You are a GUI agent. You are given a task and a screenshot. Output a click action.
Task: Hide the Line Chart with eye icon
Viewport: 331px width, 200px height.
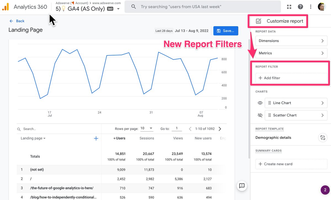pyautogui.click(x=260, y=103)
